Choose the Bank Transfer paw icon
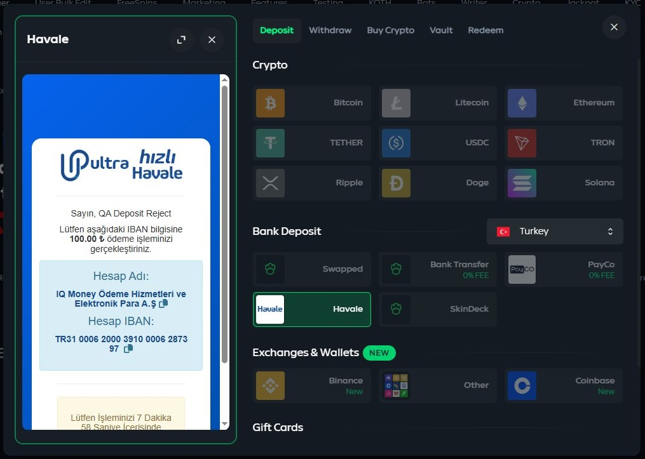This screenshot has width=645, height=459. click(x=396, y=269)
